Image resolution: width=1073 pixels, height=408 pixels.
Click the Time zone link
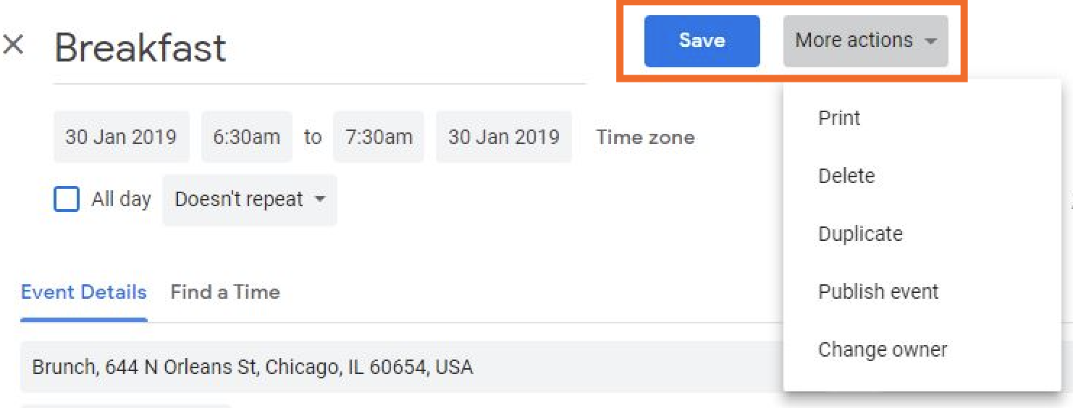tap(645, 137)
